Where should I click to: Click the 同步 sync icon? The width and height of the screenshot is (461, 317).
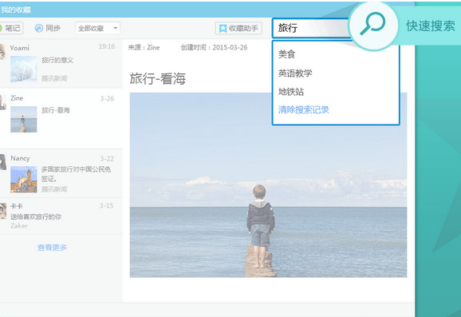[39, 28]
